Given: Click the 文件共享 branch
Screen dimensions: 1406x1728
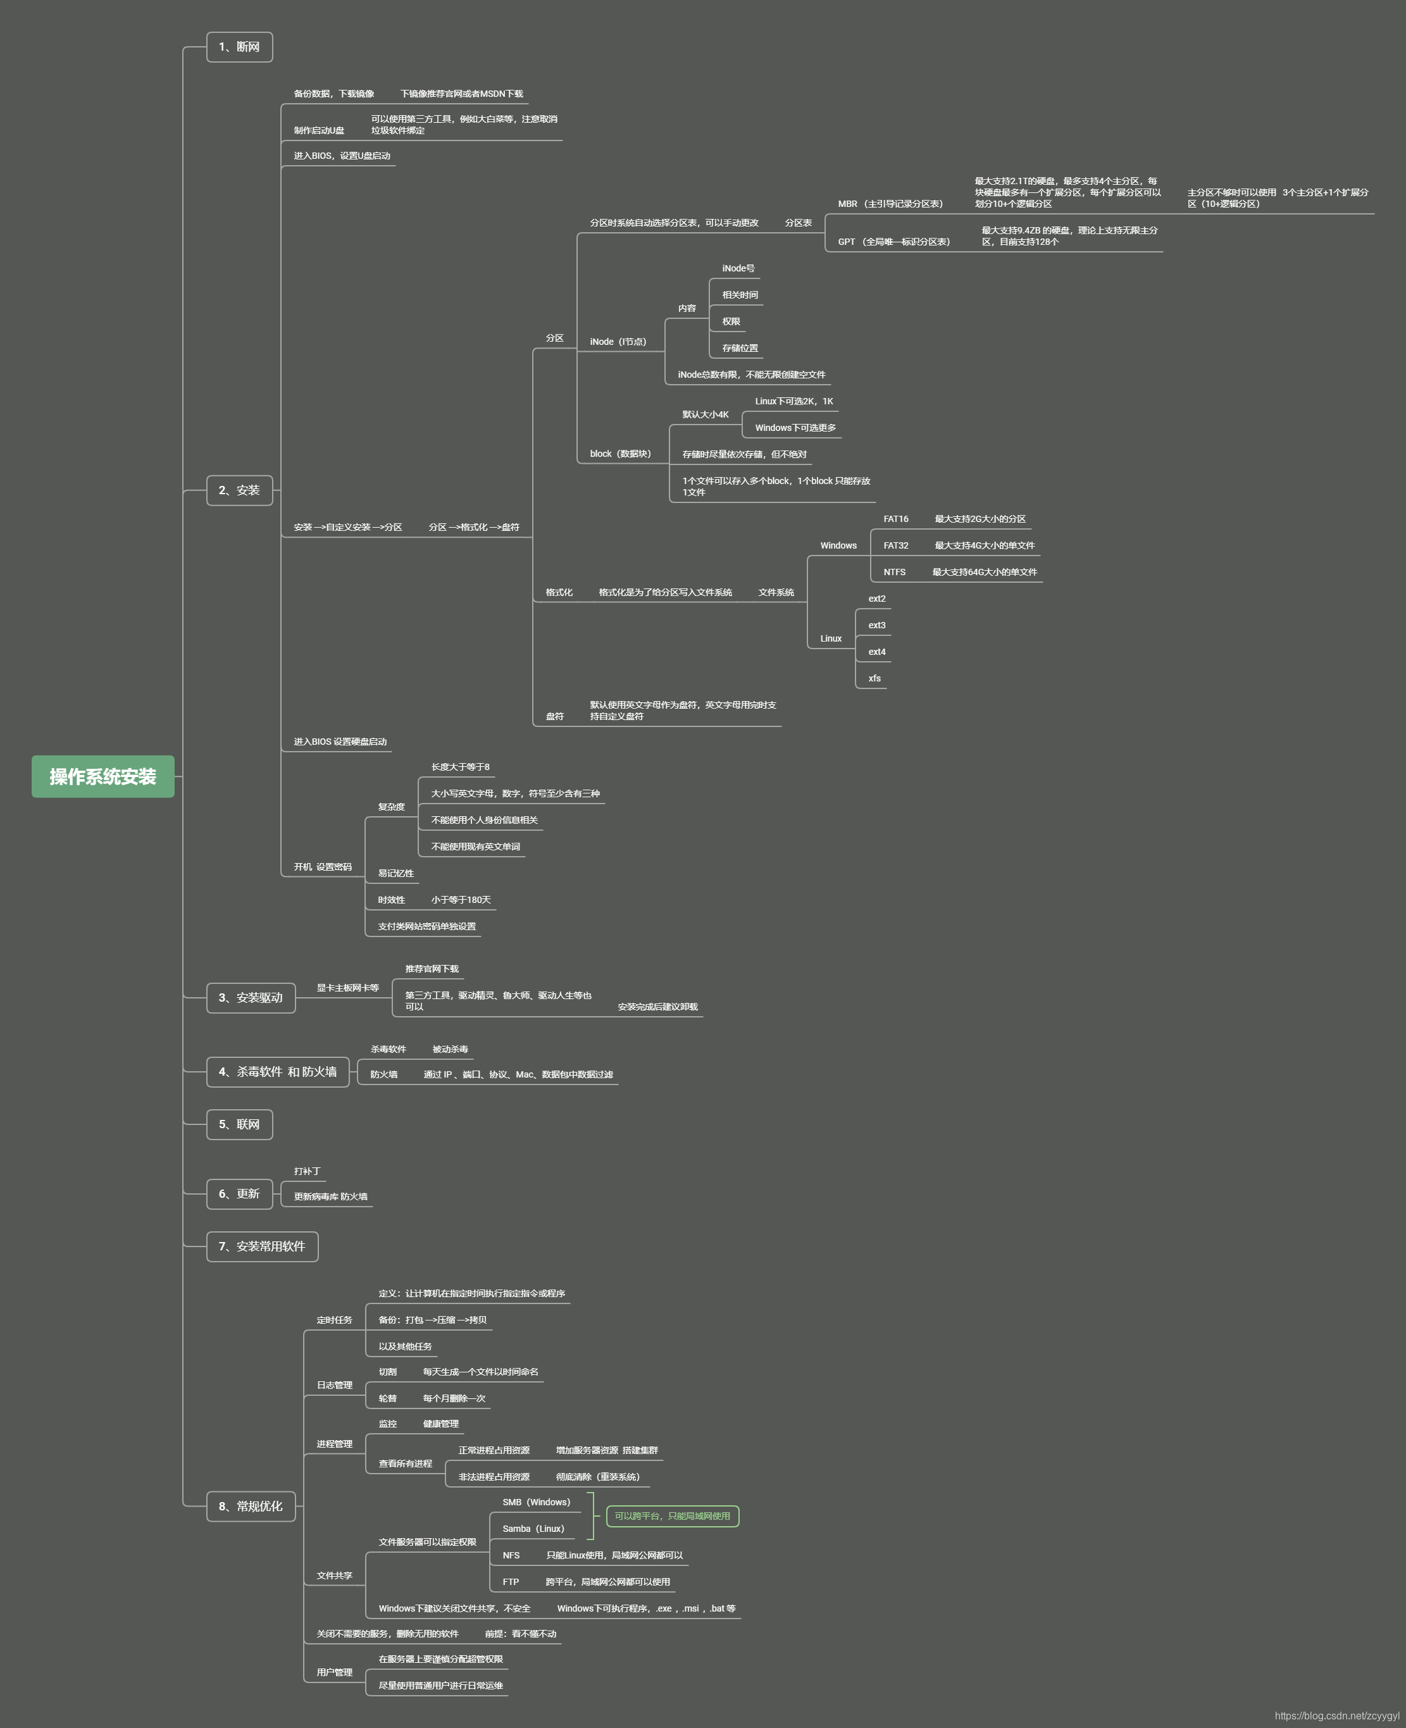Looking at the screenshot, I should [x=333, y=1576].
